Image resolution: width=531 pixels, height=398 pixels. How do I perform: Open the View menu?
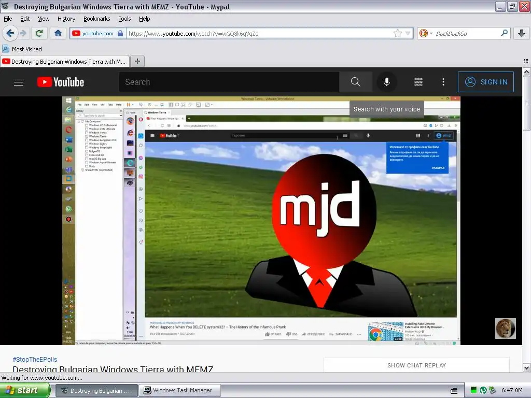coord(44,19)
